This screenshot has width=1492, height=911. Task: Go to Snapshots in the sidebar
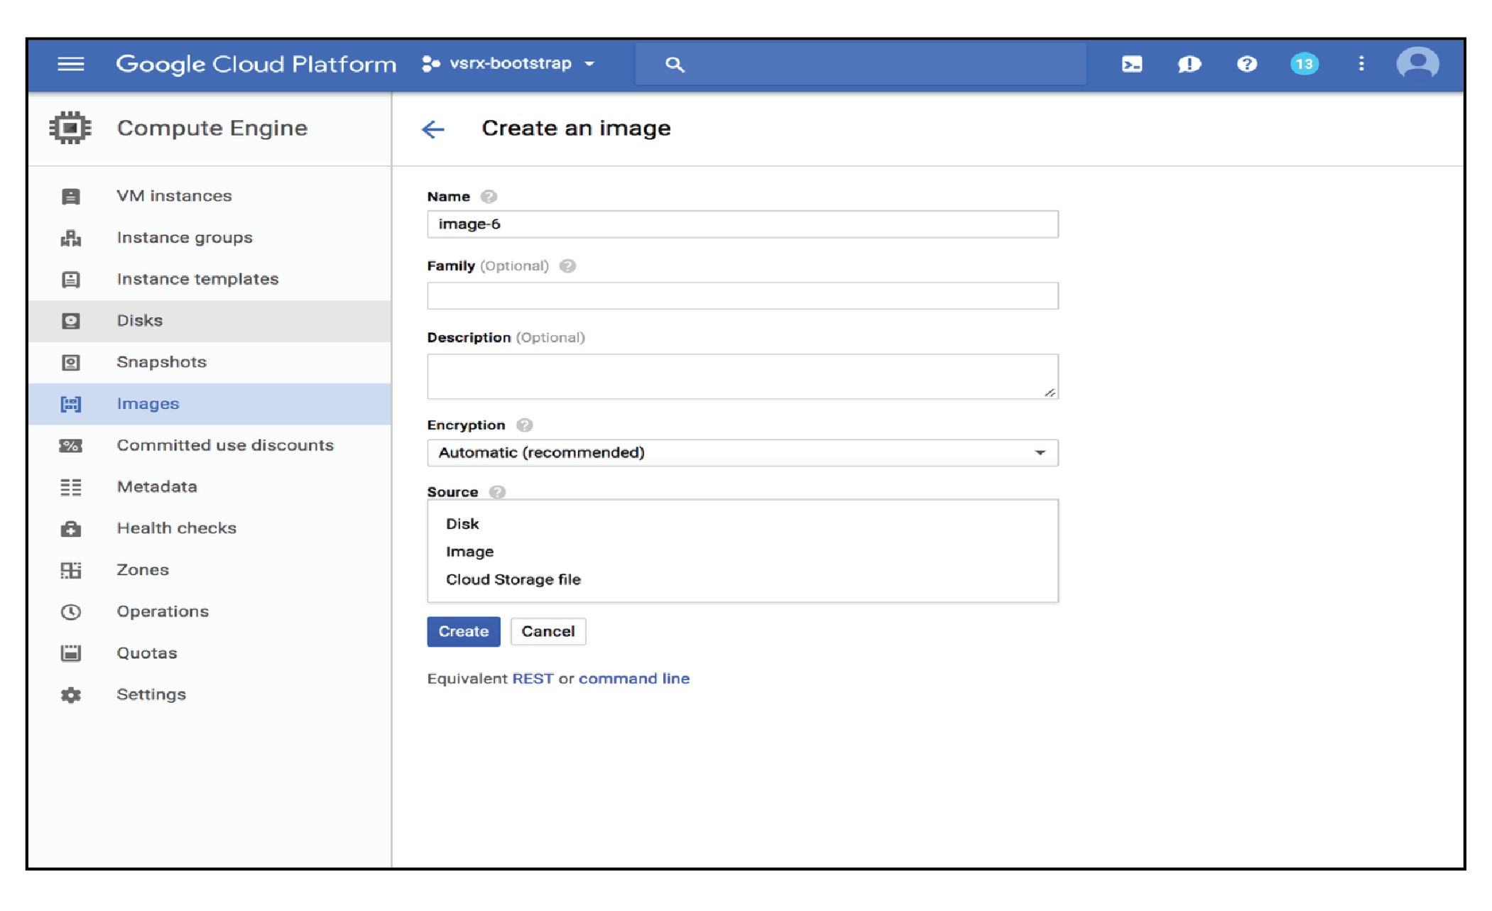(x=161, y=362)
